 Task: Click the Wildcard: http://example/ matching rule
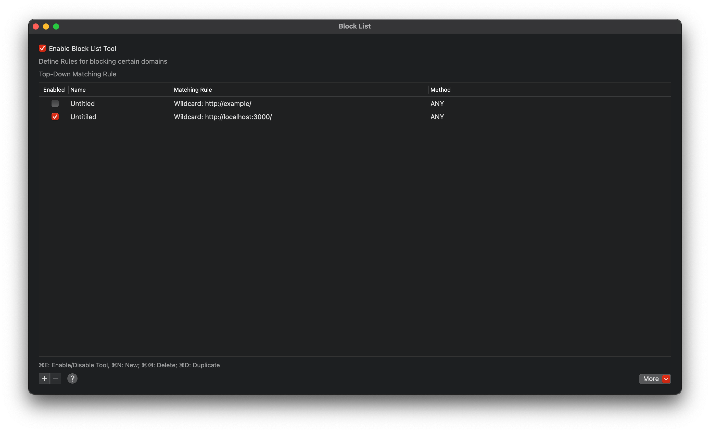(212, 104)
